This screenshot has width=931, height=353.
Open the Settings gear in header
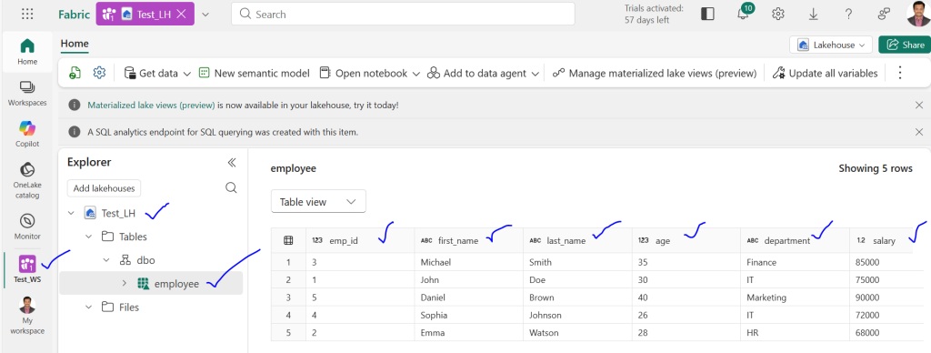(778, 14)
